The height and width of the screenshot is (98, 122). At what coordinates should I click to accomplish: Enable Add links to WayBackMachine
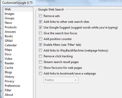(x=40, y=50)
